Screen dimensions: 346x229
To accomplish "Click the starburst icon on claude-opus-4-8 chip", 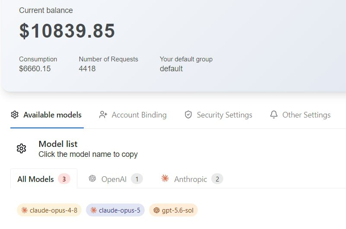I will tap(24, 210).
